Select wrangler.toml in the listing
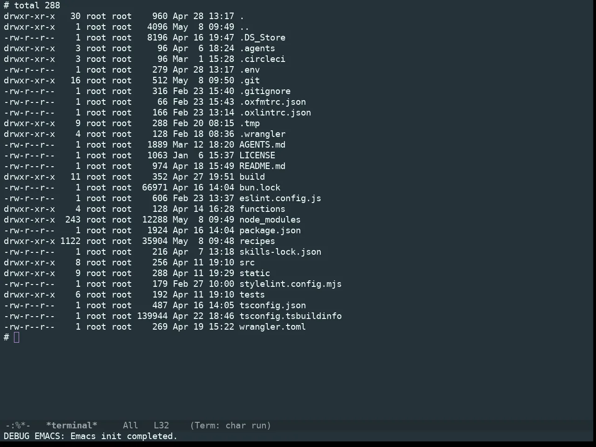596x447 pixels. 272,327
